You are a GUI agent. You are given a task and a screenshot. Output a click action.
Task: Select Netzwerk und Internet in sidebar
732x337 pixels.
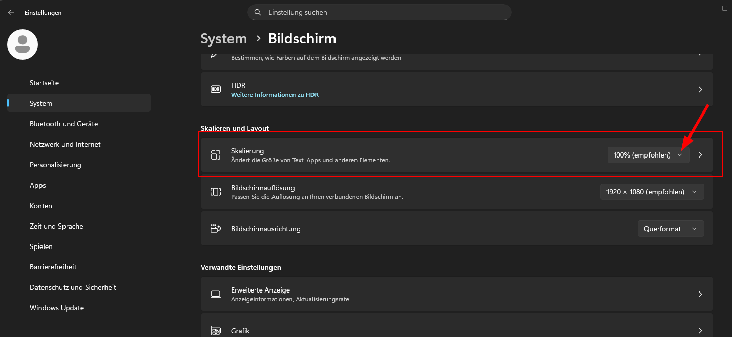[x=65, y=144]
